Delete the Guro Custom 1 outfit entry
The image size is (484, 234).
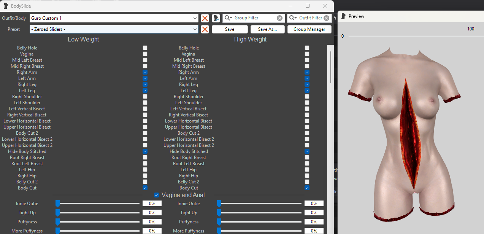coord(205,18)
